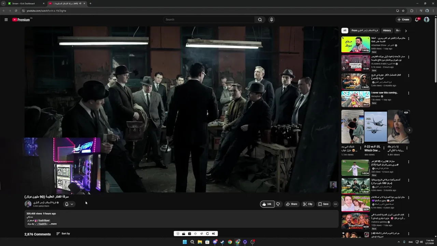
Task: Start voice search with the microphone
Action: (x=271, y=19)
